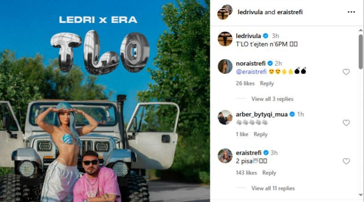View the 143 likes on eraistrefi's comment
Image resolution: width=364 pixels, height=202 pixels.
pyautogui.click(x=246, y=173)
